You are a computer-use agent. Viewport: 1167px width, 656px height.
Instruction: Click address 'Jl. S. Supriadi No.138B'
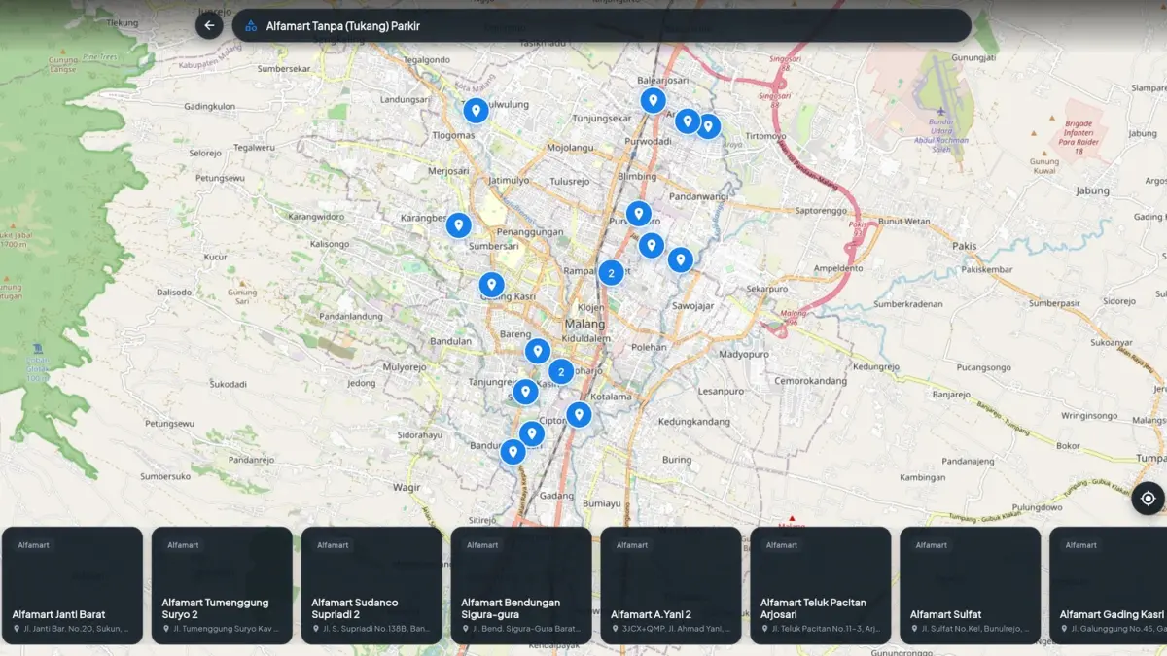376,629
